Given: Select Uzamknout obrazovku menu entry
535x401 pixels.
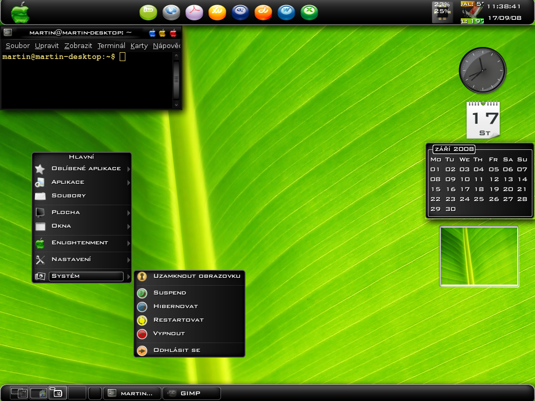Looking at the screenshot, I should 196,276.
